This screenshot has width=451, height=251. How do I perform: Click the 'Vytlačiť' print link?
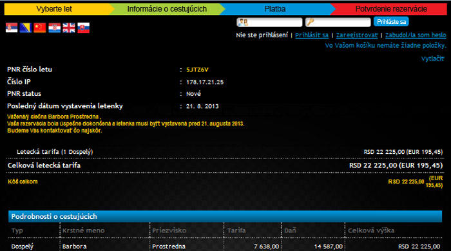tap(432, 59)
